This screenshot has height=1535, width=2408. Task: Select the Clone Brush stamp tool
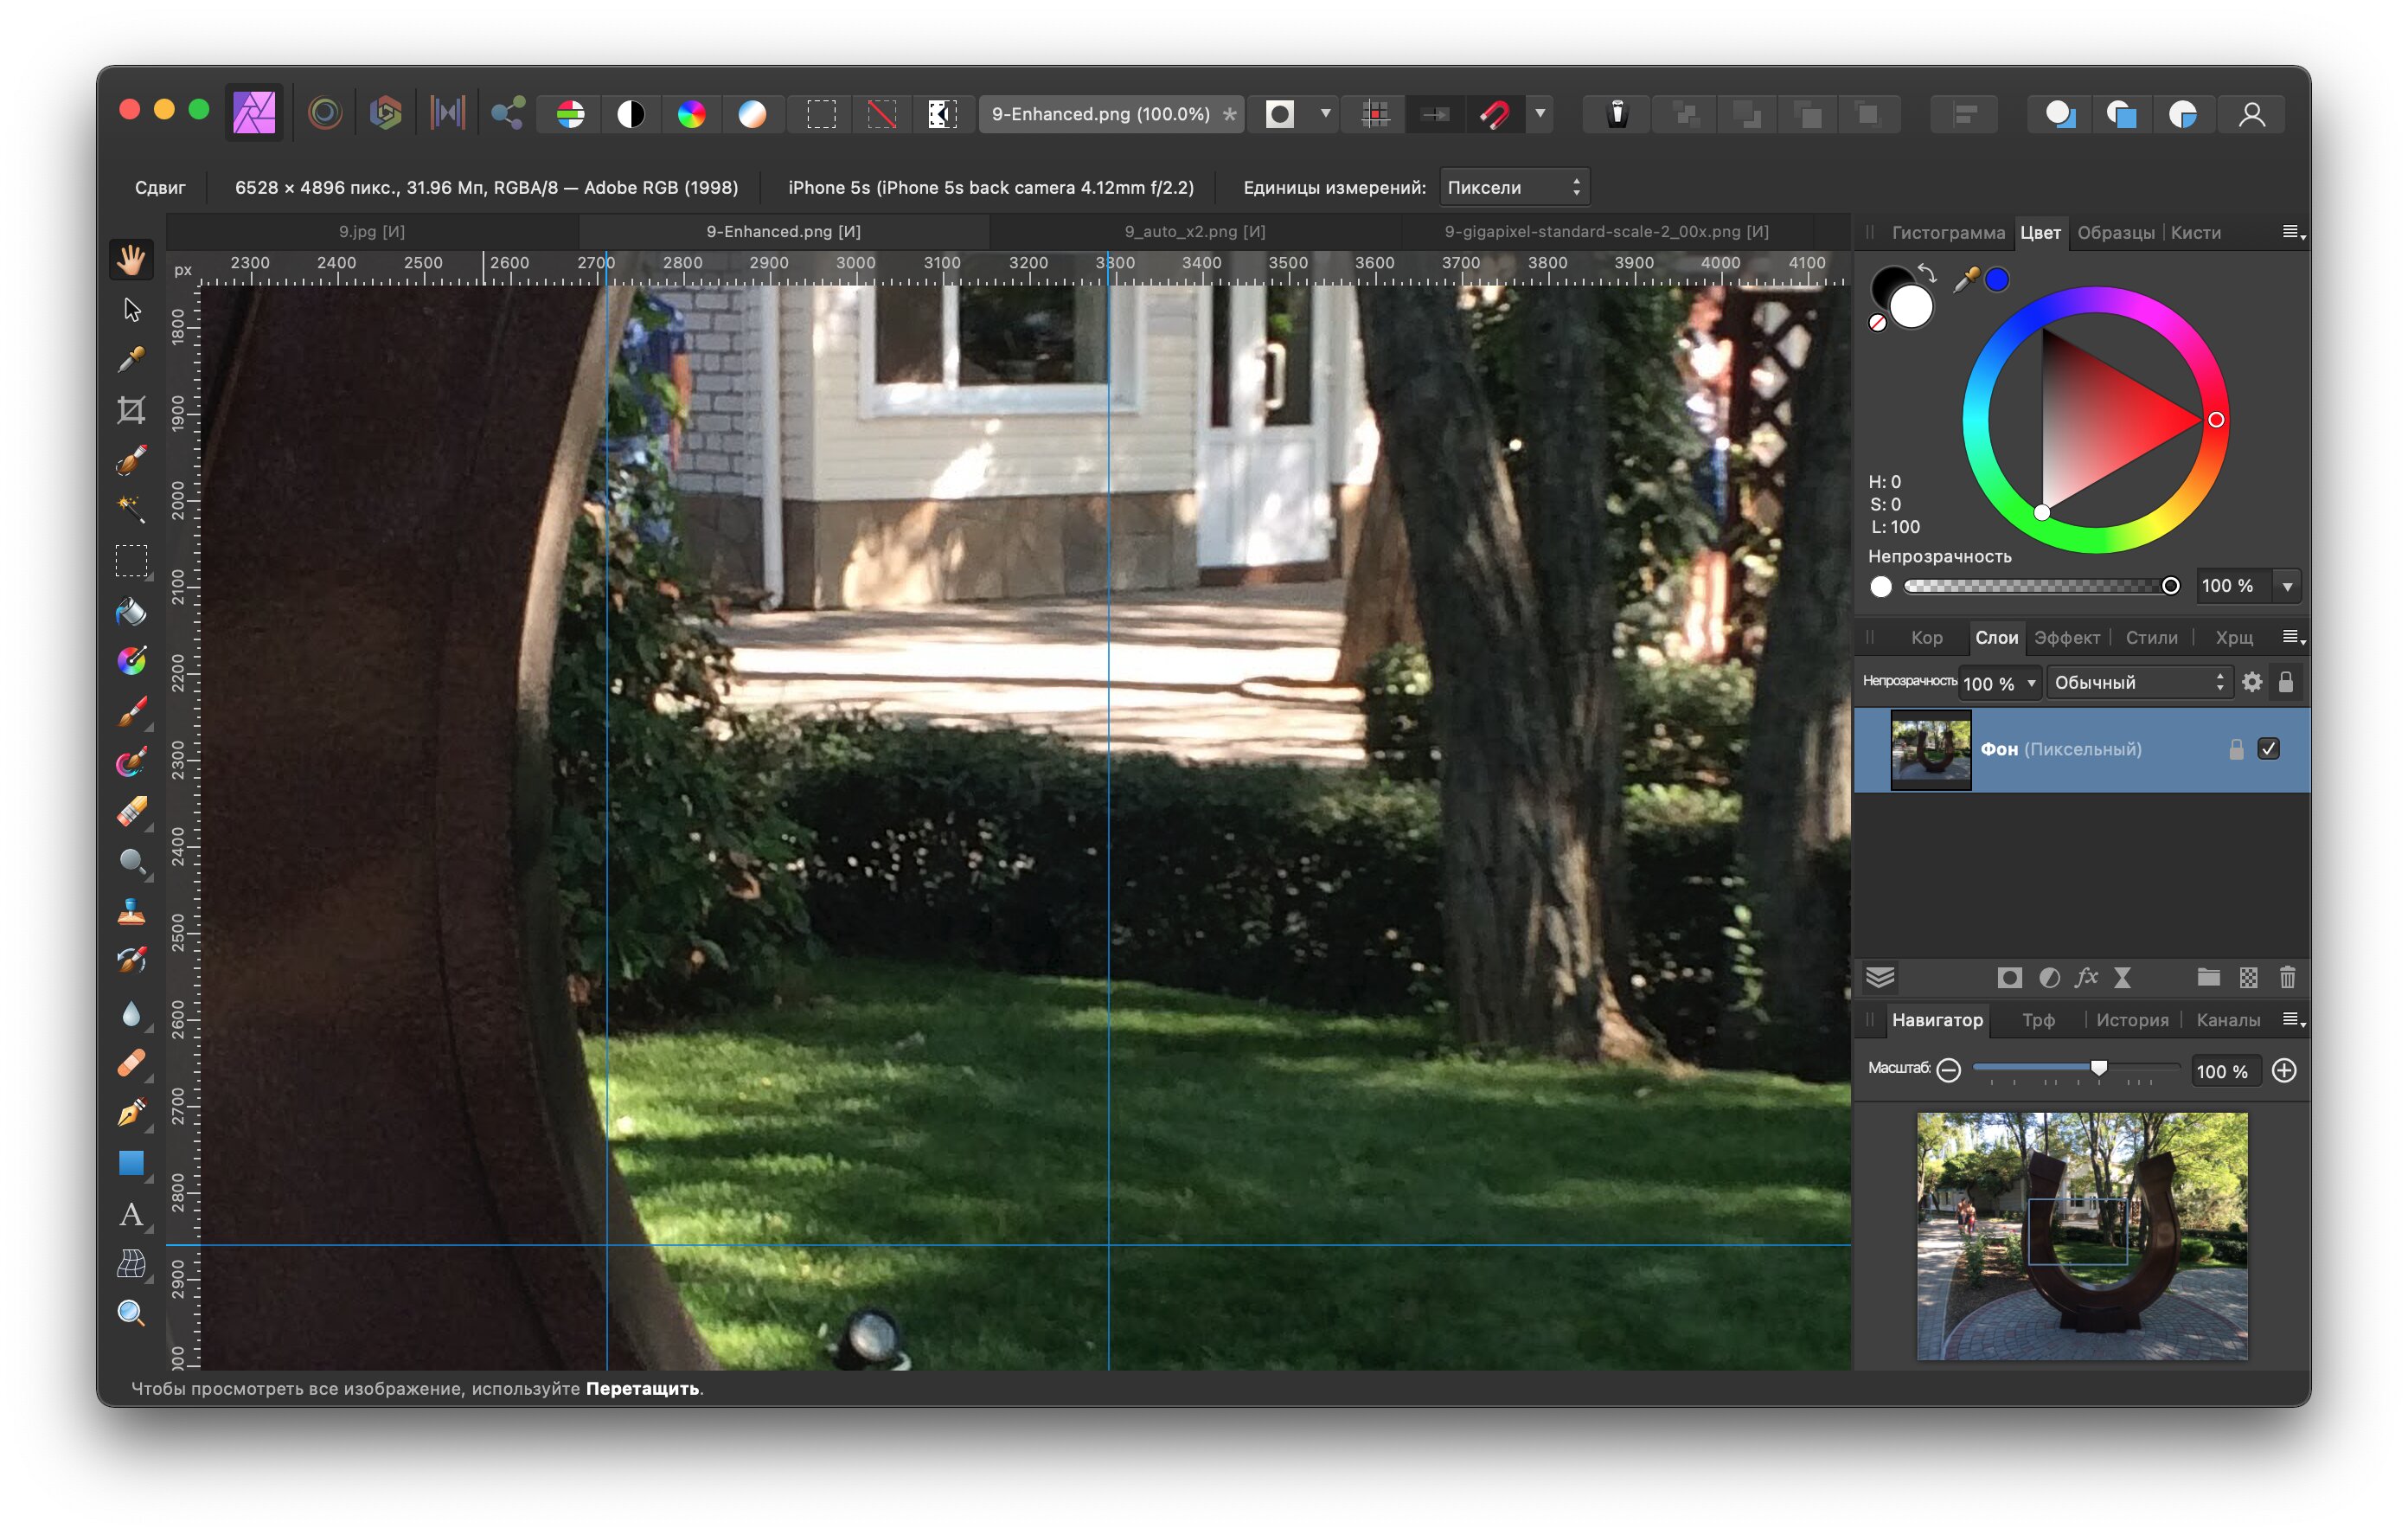pos(131,912)
